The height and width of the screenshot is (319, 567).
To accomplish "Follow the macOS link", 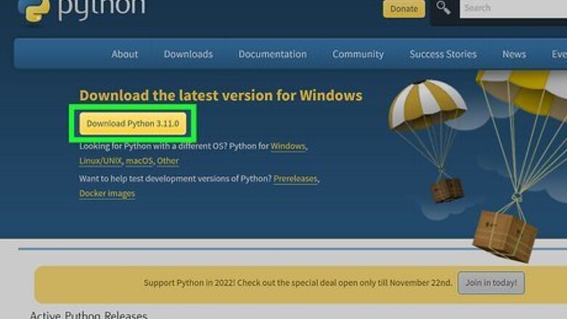I will click(x=140, y=161).
